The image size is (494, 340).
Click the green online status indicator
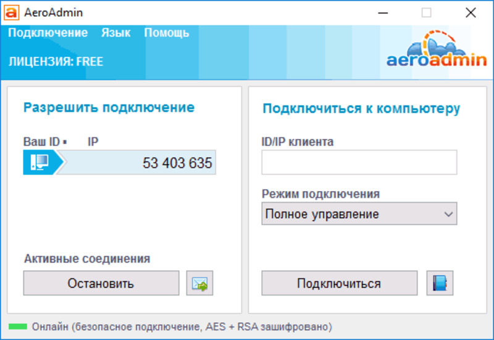tap(18, 326)
